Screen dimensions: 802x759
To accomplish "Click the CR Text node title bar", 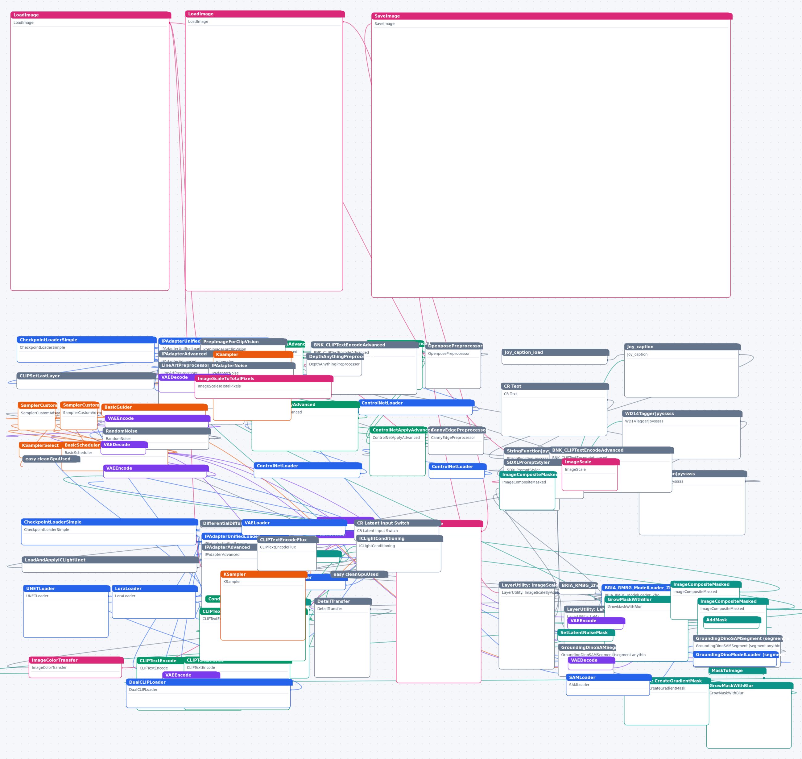I will point(555,386).
